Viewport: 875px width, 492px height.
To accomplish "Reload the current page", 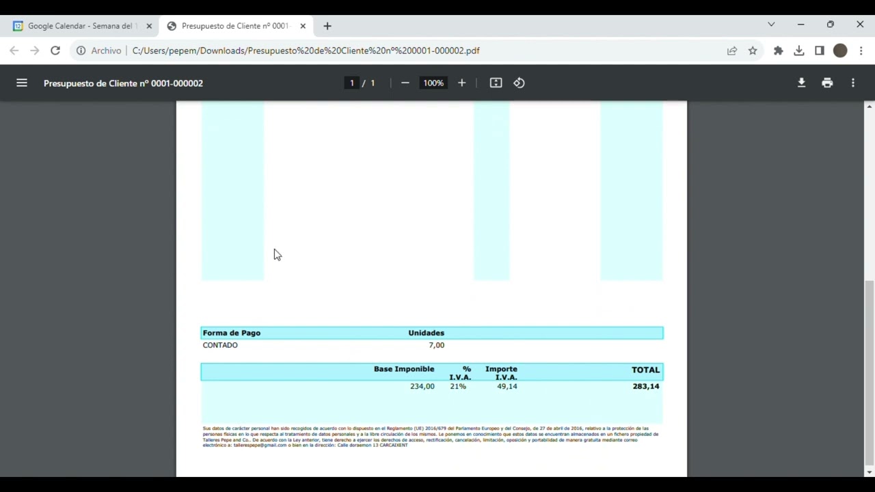I will [x=55, y=51].
